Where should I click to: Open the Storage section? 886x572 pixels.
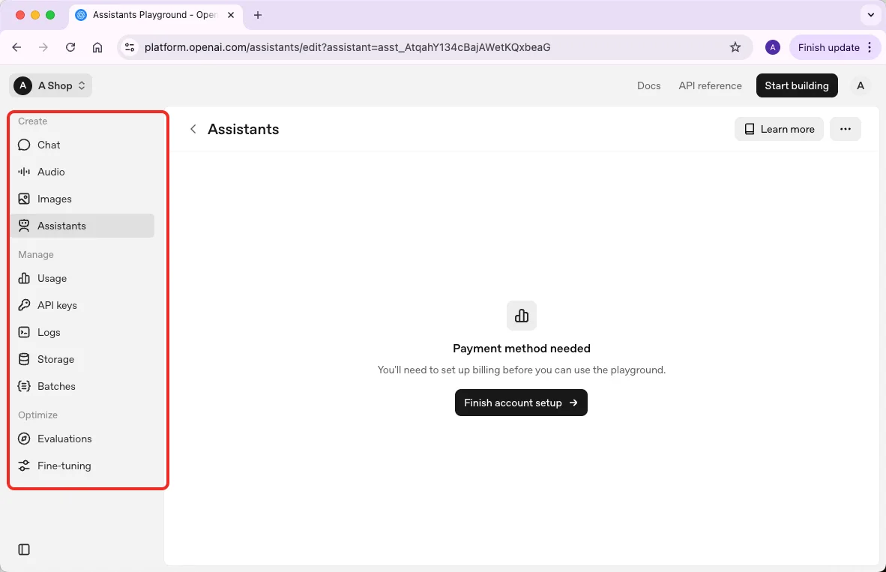point(55,359)
